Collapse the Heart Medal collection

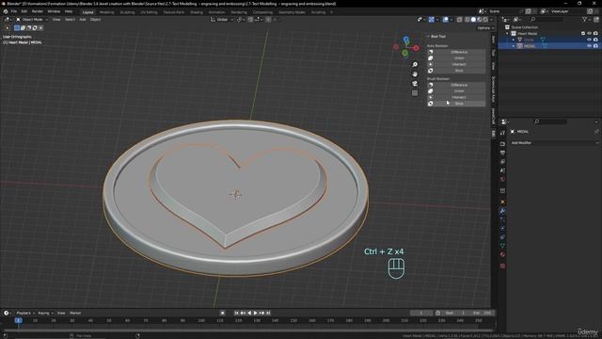pyautogui.click(x=507, y=34)
